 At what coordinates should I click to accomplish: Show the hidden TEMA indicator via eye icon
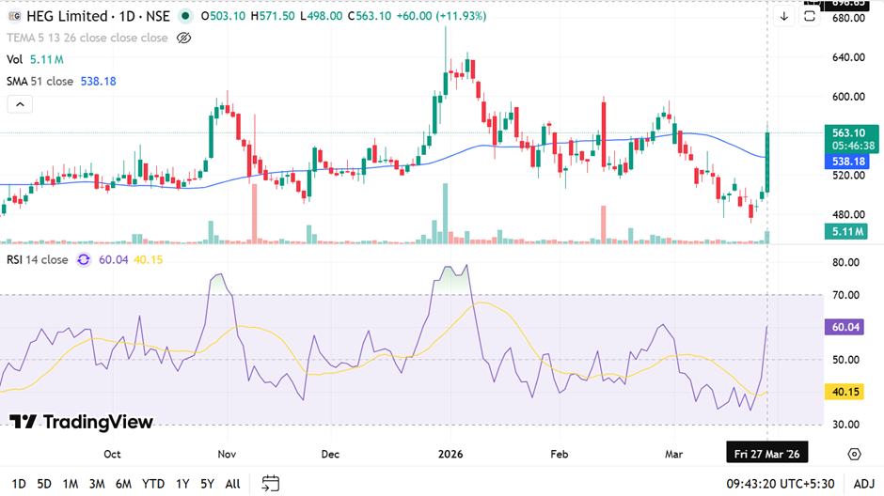click(x=184, y=38)
